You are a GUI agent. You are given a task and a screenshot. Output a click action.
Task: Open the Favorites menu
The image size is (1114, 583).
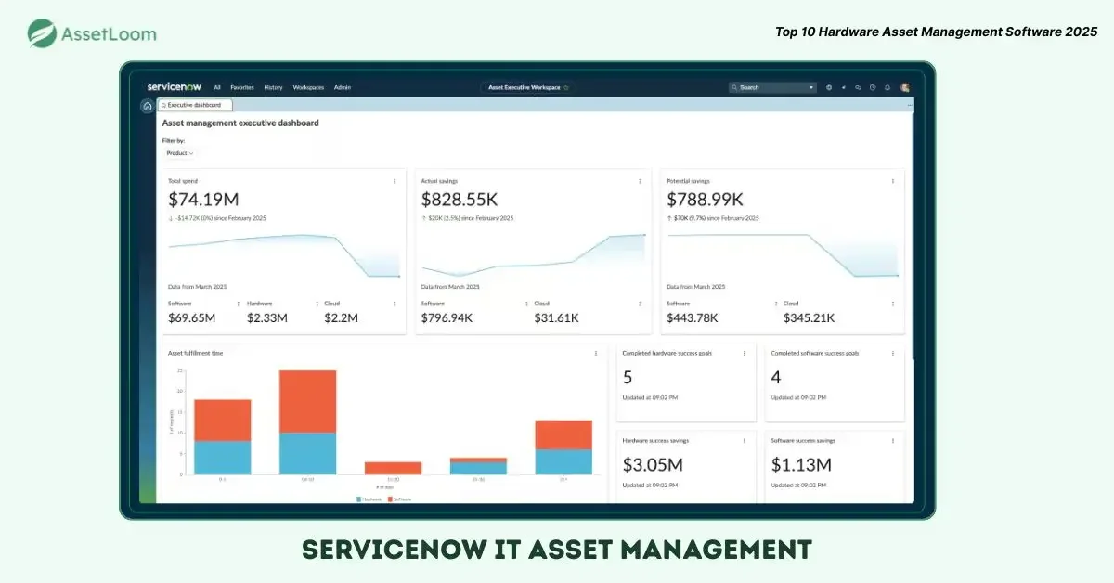click(242, 87)
